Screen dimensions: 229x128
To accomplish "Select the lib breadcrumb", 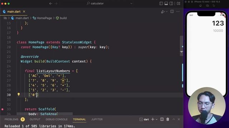I will (x=5, y=18).
